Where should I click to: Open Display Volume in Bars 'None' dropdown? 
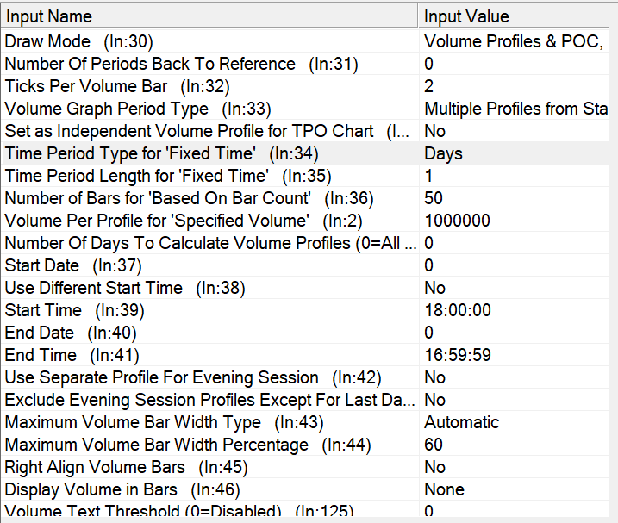pyautogui.click(x=514, y=489)
